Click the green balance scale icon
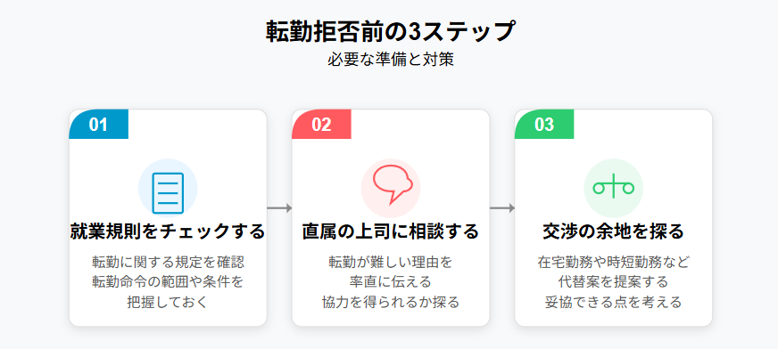This screenshot has height=349, width=778. (x=614, y=188)
